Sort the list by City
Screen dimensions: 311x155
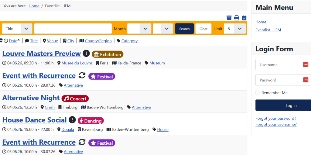click(71, 41)
